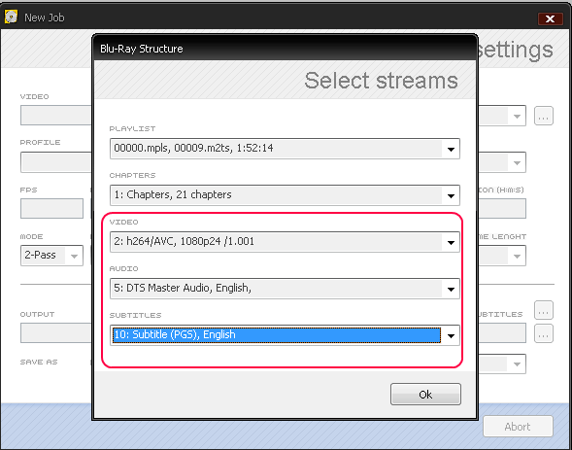The width and height of the screenshot is (572, 450).
Task: Click the FPS input field
Action: (51, 209)
